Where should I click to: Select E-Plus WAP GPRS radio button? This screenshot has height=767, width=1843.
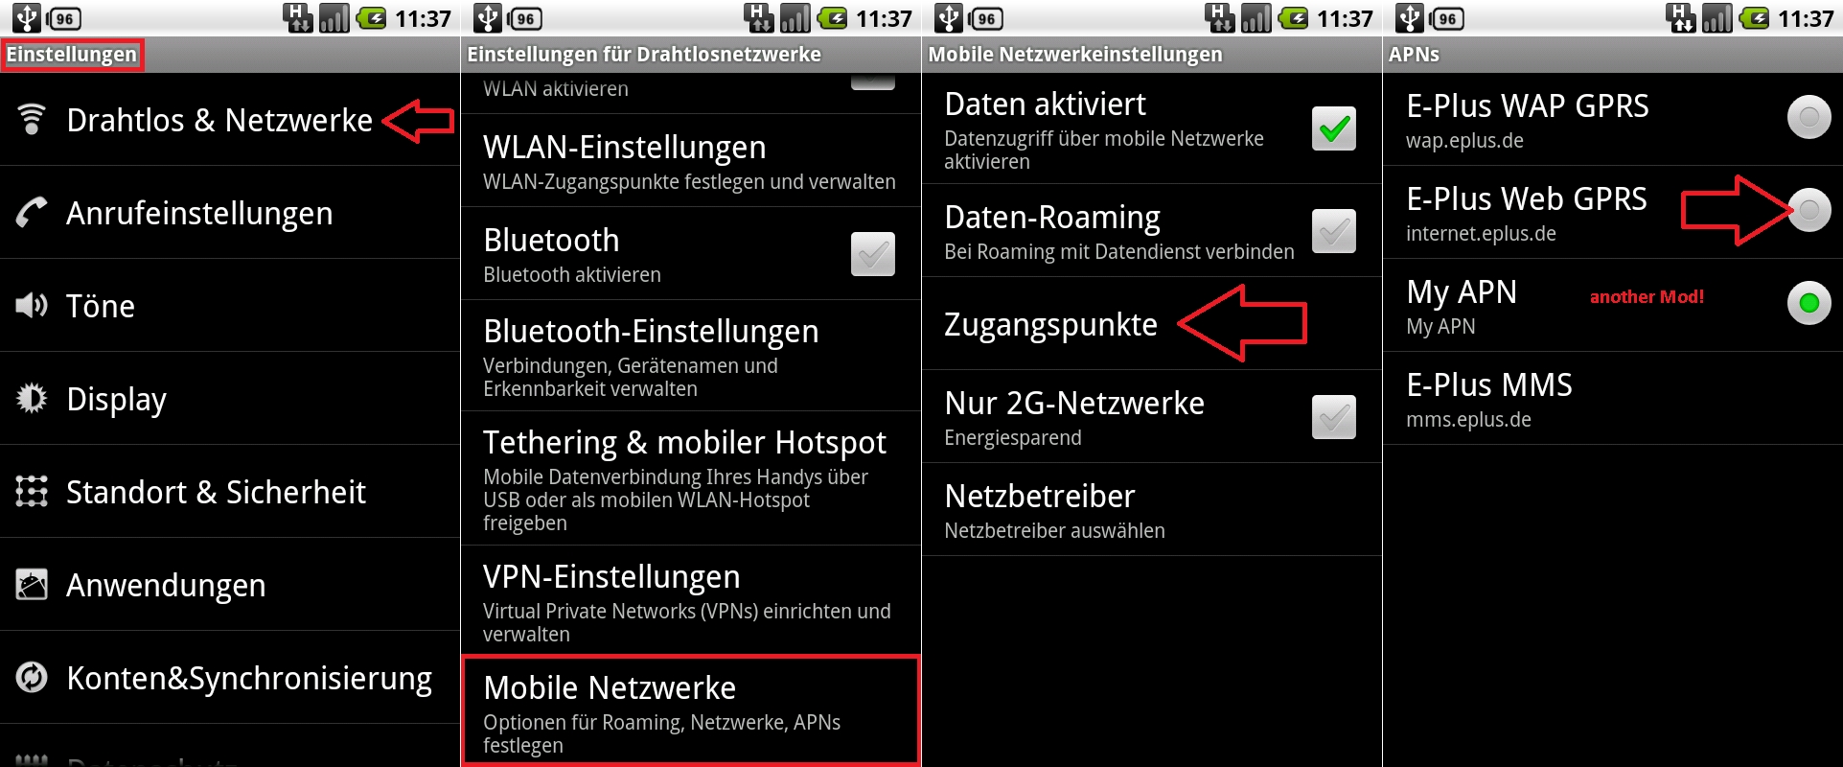(1809, 117)
